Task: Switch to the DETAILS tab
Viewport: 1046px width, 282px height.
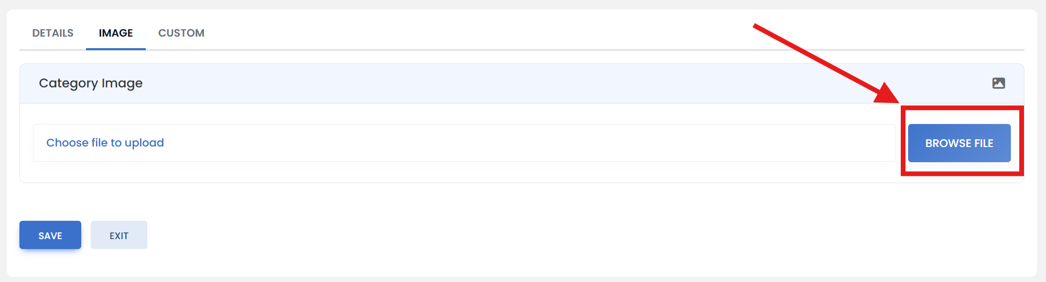Action: 53,33
